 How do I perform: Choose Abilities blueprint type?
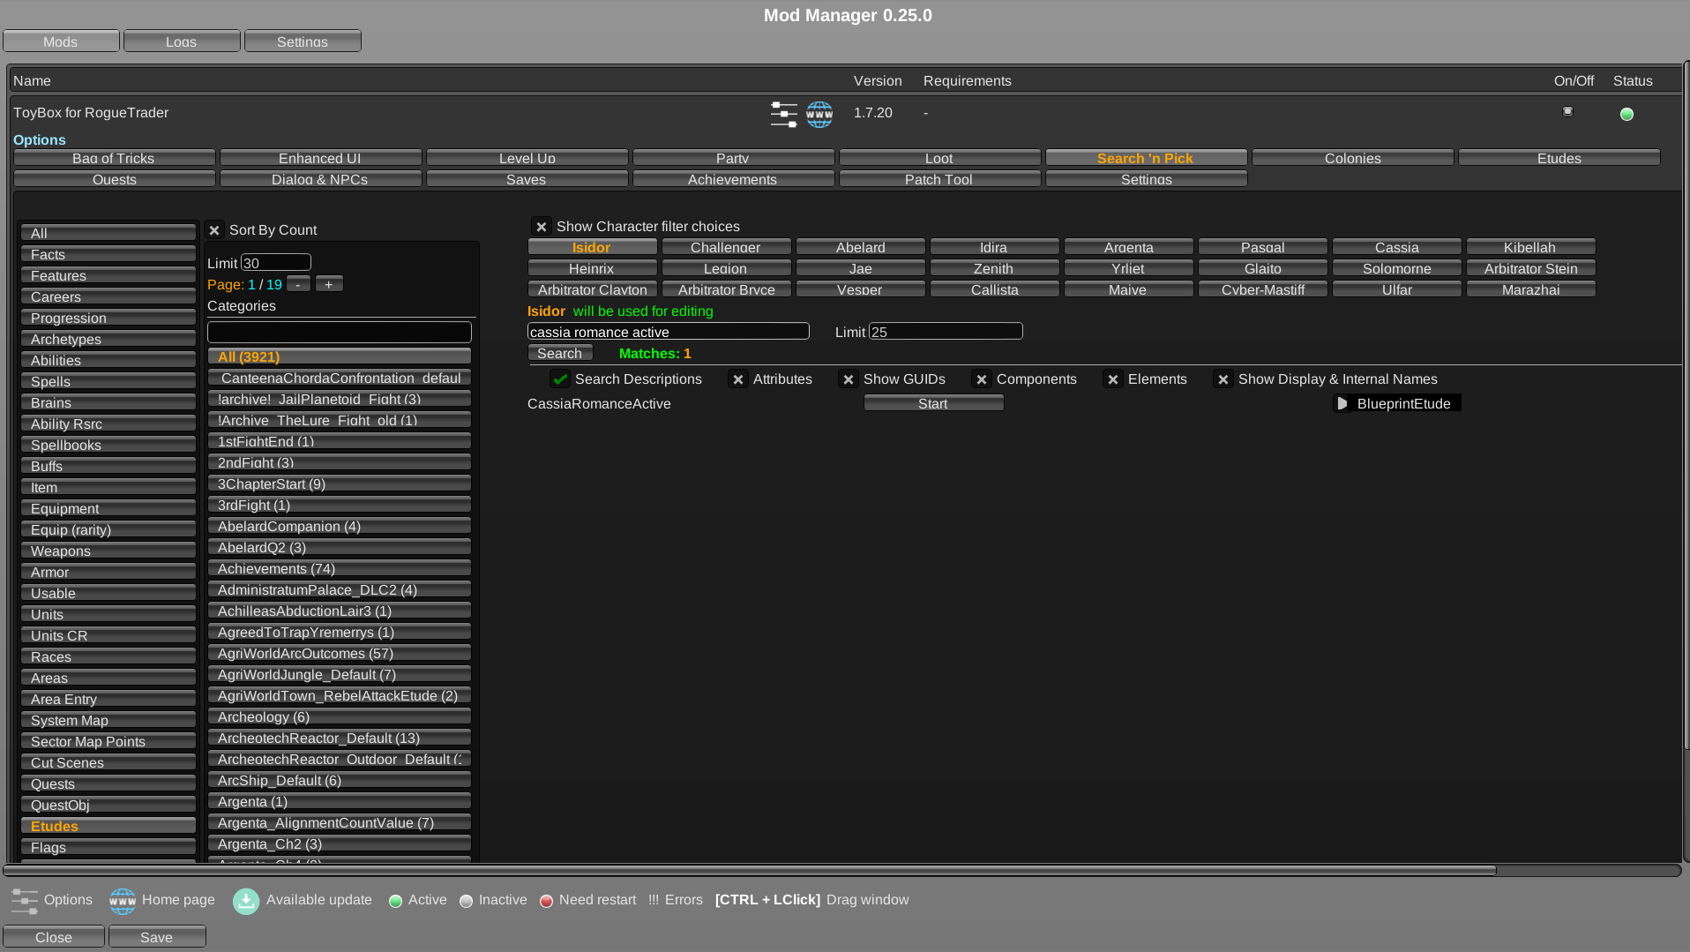pyautogui.click(x=108, y=360)
